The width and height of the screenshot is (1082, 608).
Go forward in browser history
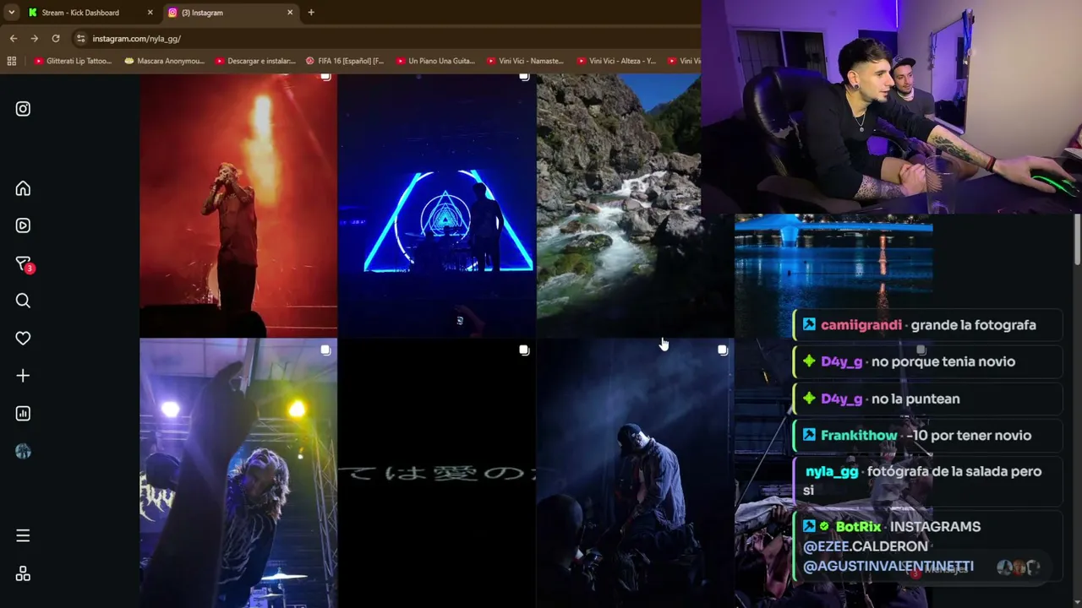35,38
